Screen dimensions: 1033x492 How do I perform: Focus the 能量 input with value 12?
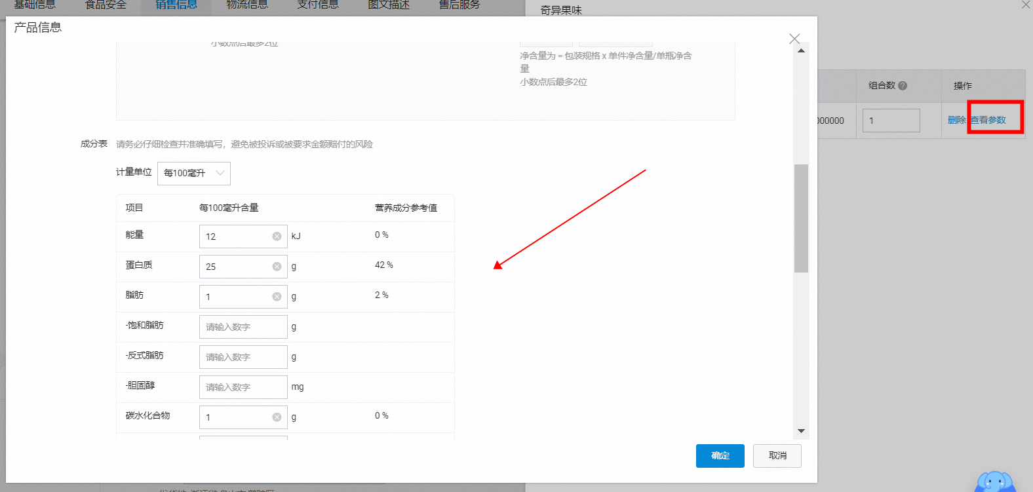click(x=243, y=237)
